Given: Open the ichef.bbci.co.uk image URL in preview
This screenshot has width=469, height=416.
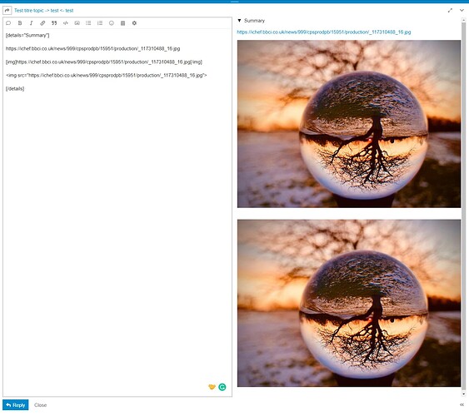Looking at the screenshot, I should tap(324, 32).
